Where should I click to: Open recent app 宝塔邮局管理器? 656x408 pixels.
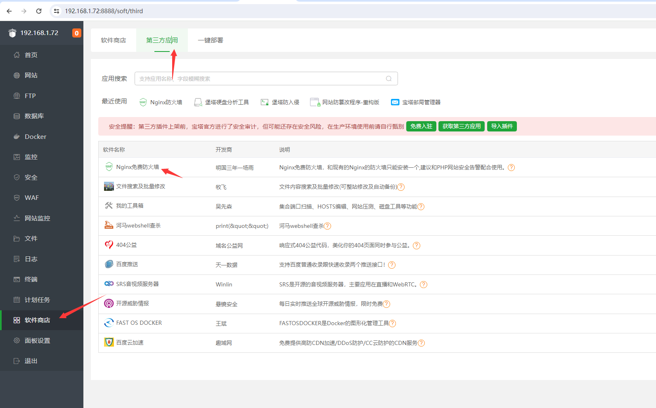tap(416, 102)
